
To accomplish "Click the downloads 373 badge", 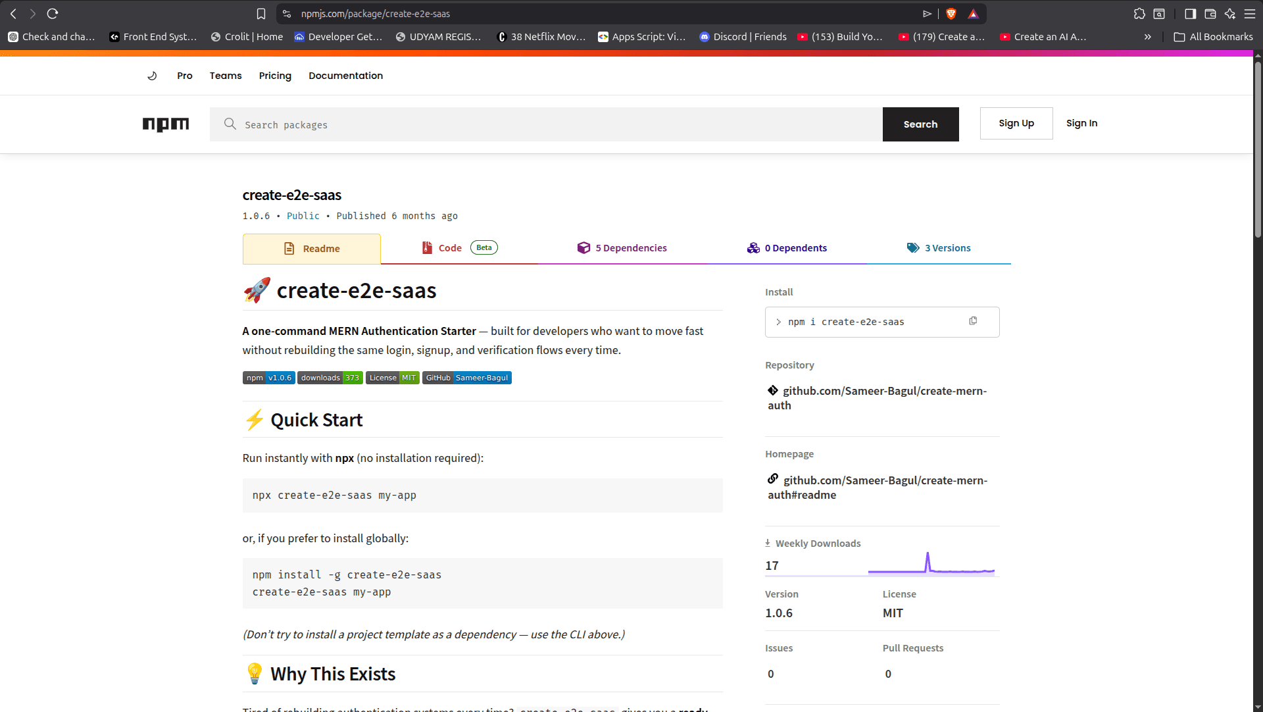I will 330,378.
